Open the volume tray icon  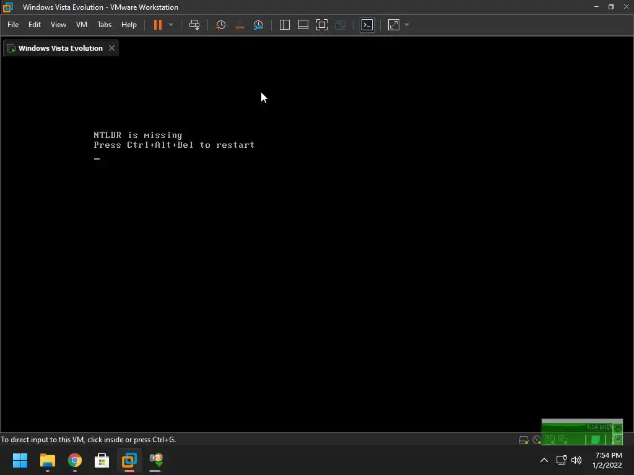point(576,460)
